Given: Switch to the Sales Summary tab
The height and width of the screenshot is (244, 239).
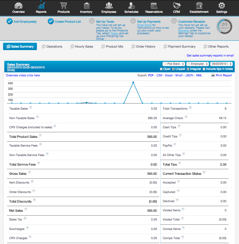Looking at the screenshot, I should click(20, 46).
